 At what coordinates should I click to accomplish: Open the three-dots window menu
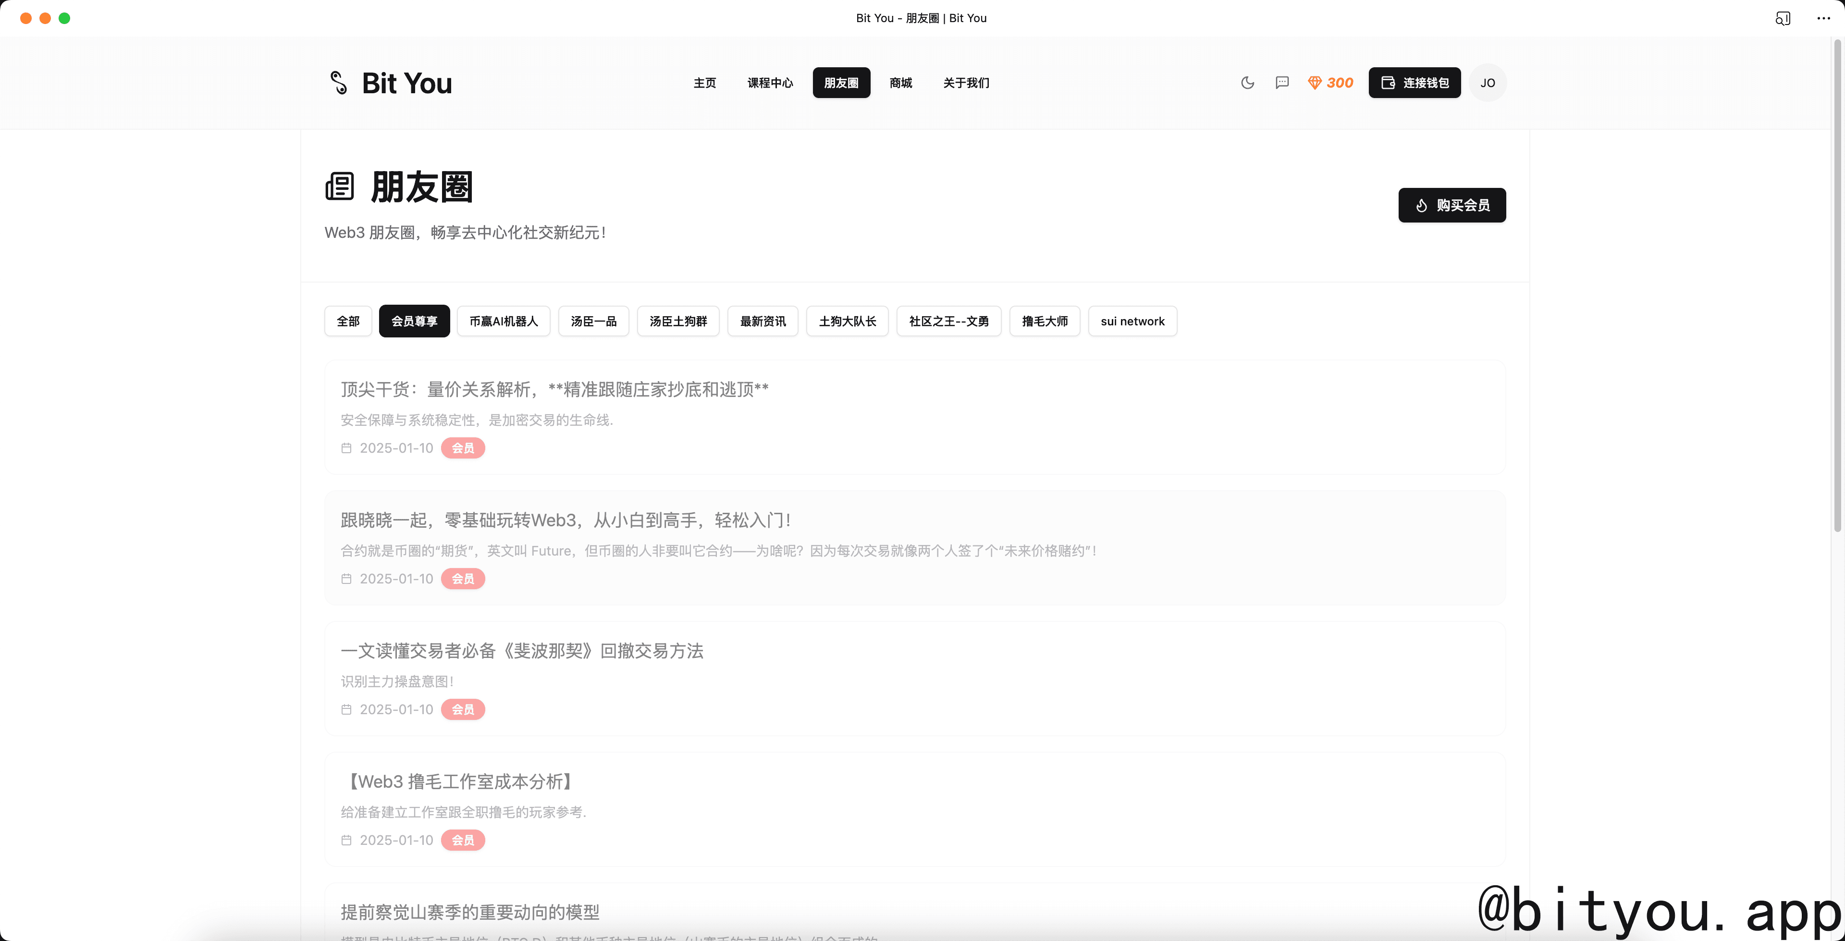tap(1823, 18)
